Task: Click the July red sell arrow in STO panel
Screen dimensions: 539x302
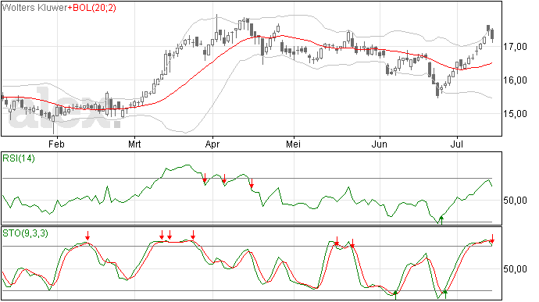Action: tap(493, 239)
